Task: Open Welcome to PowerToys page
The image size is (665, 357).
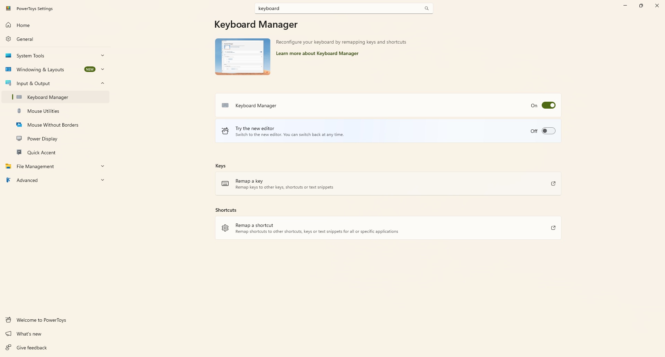Action: click(x=55, y=320)
